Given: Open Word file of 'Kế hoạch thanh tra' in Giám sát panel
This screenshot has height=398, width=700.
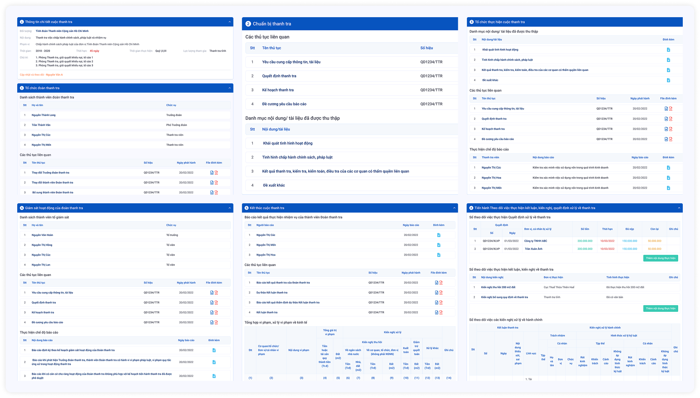Looking at the screenshot, I should tap(212, 312).
